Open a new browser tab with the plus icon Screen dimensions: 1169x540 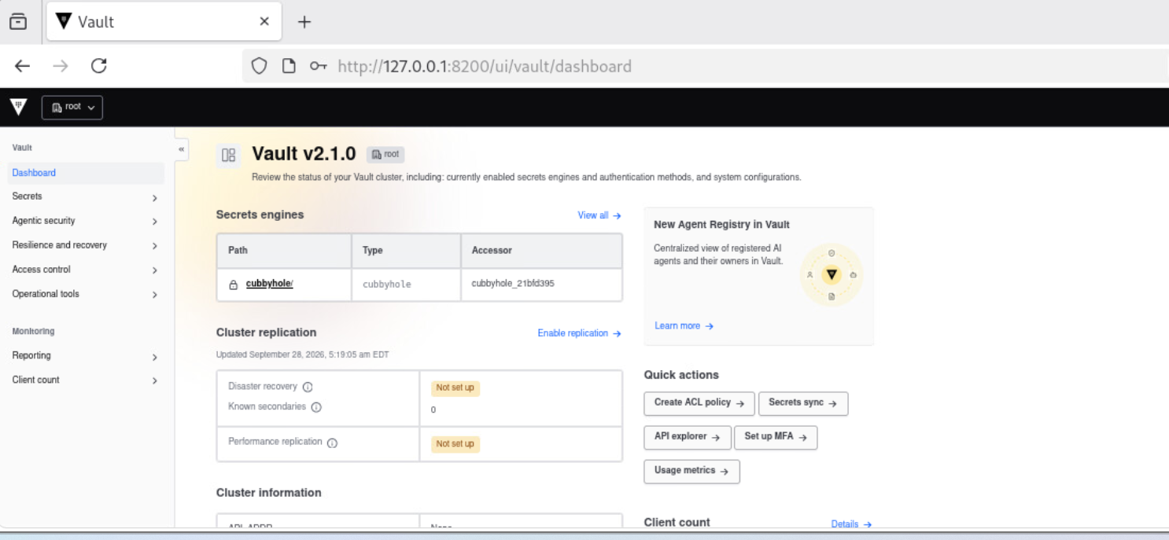[304, 22]
